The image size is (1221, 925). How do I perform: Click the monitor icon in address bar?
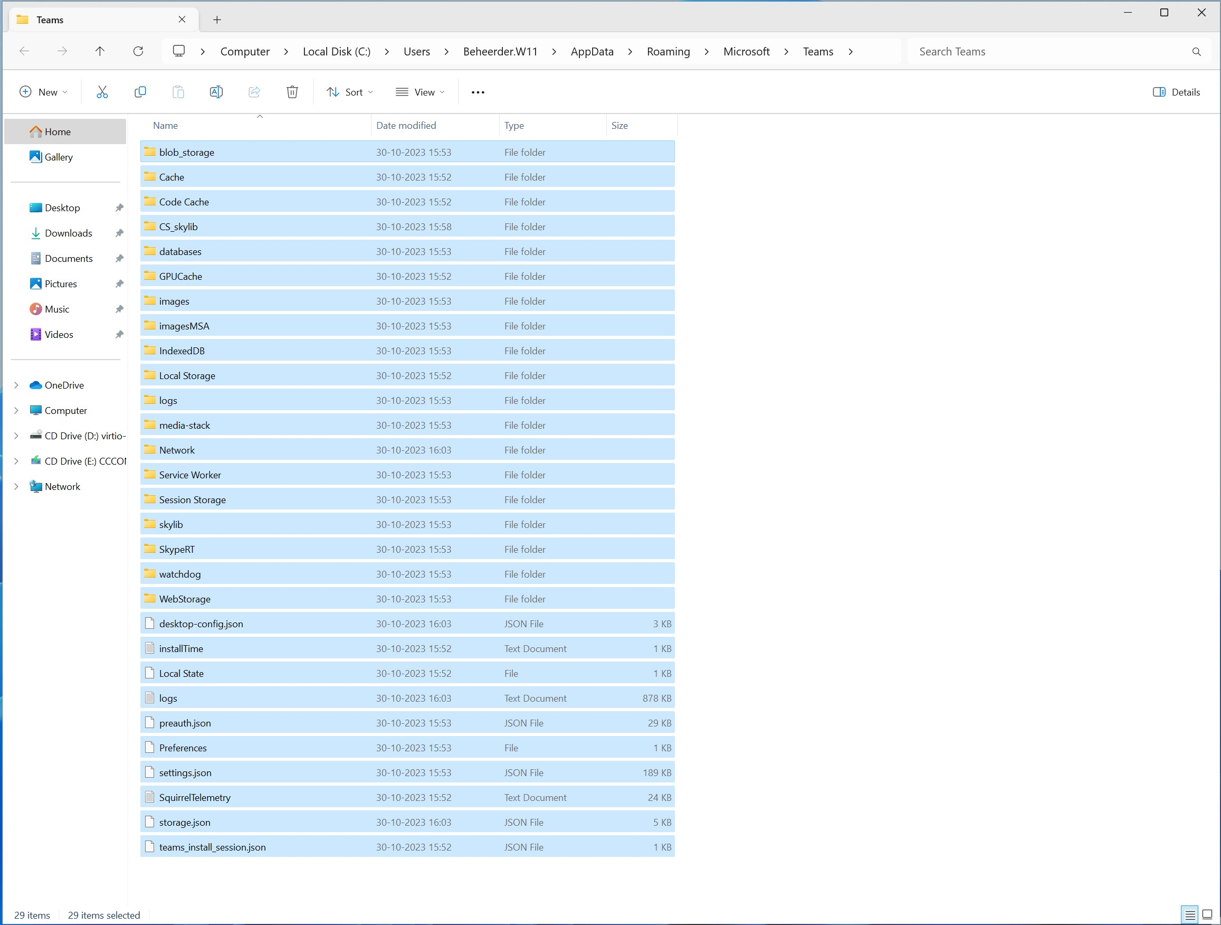(179, 51)
